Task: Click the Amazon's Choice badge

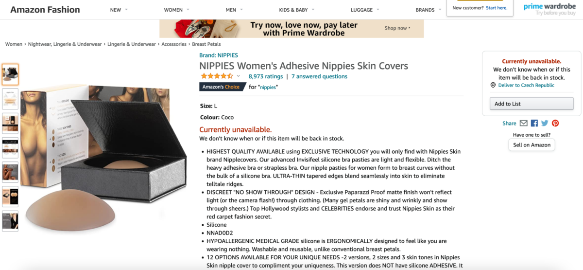Action: coord(221,87)
